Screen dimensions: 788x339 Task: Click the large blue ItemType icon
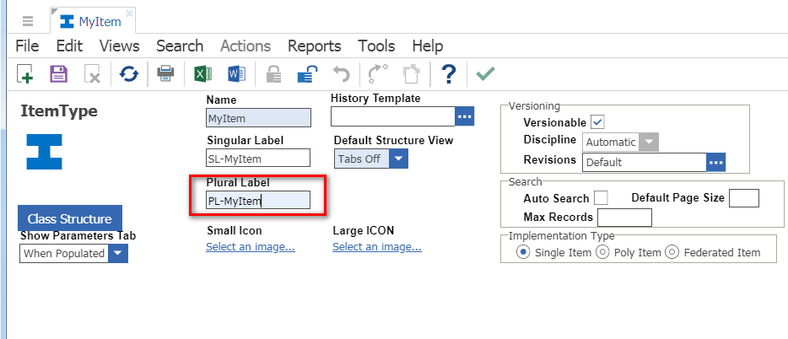click(44, 151)
